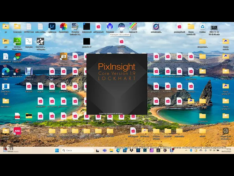Focus the Cerca taskbar search box
Viewport: 234px width, 176px height.
pyautogui.click(x=78, y=150)
